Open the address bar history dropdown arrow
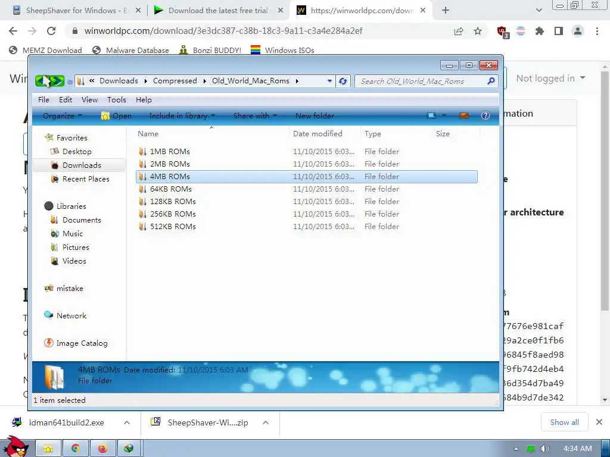 coord(329,81)
